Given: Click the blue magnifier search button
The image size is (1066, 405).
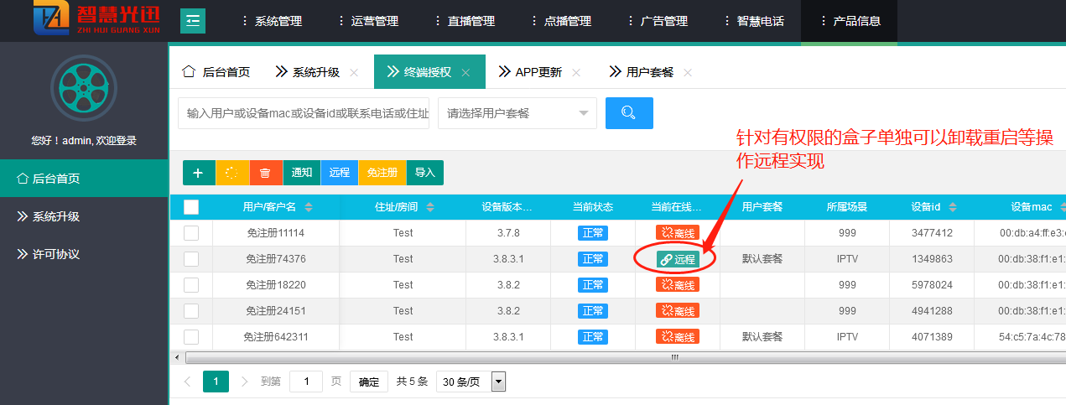Looking at the screenshot, I should click(628, 113).
